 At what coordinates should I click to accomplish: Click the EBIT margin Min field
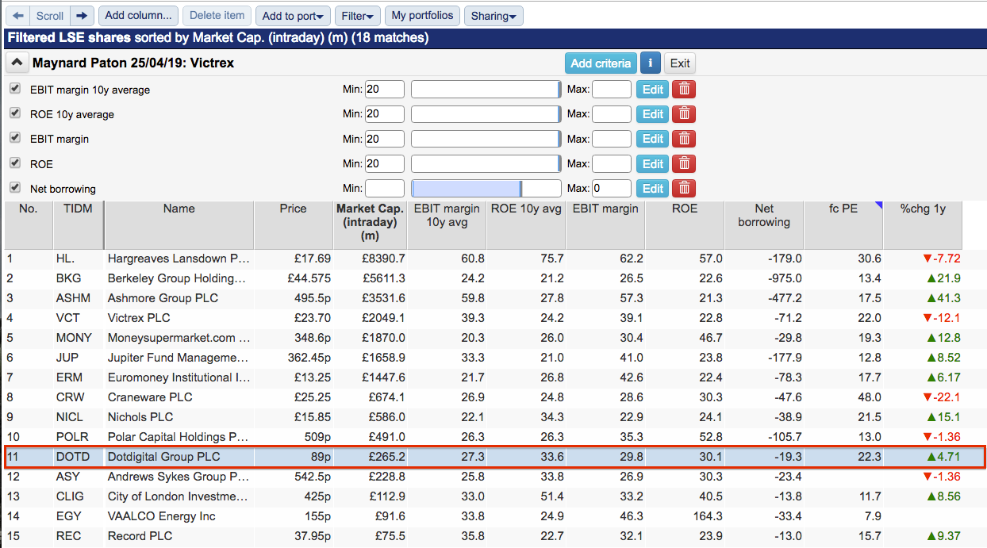[x=385, y=139]
